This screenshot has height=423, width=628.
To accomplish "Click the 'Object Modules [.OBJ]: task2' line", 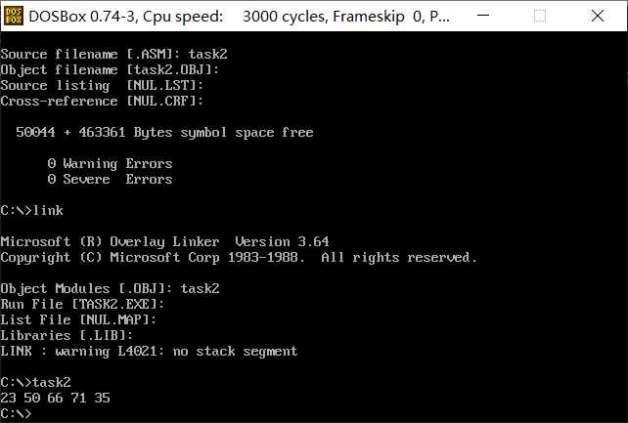I will (110, 288).
